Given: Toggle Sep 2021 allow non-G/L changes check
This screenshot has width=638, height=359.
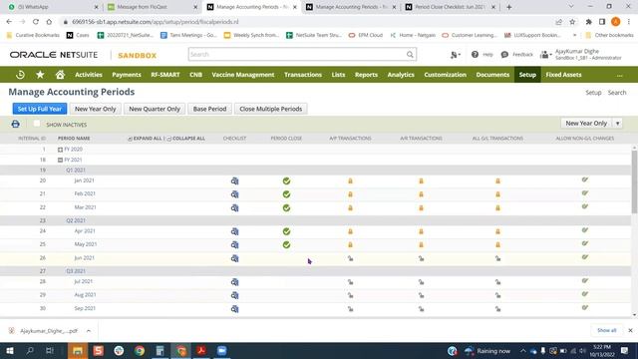Looking at the screenshot, I should 585,307.
